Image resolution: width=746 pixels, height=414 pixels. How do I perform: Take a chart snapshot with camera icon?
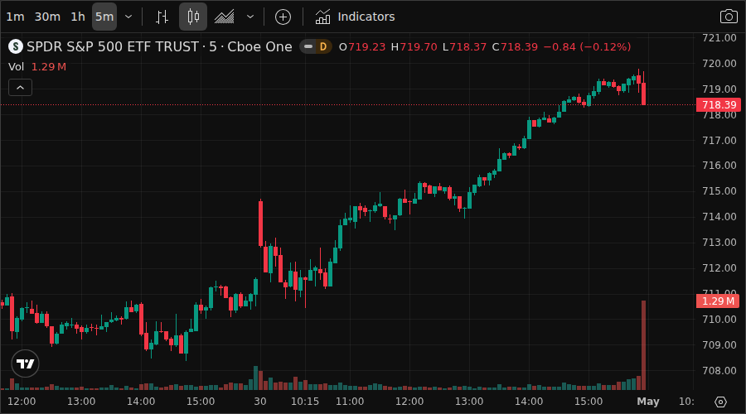pos(729,17)
